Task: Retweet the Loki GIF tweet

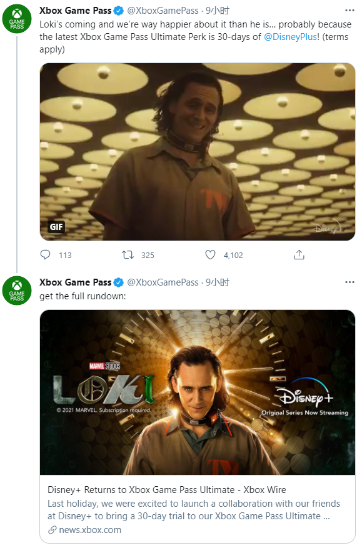Action: (128, 255)
